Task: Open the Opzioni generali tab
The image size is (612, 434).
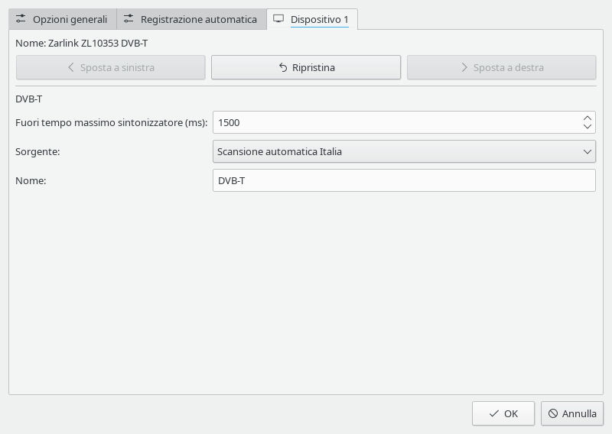Action: click(x=63, y=19)
